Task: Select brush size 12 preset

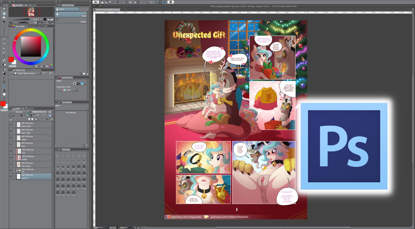Action: tap(58, 167)
